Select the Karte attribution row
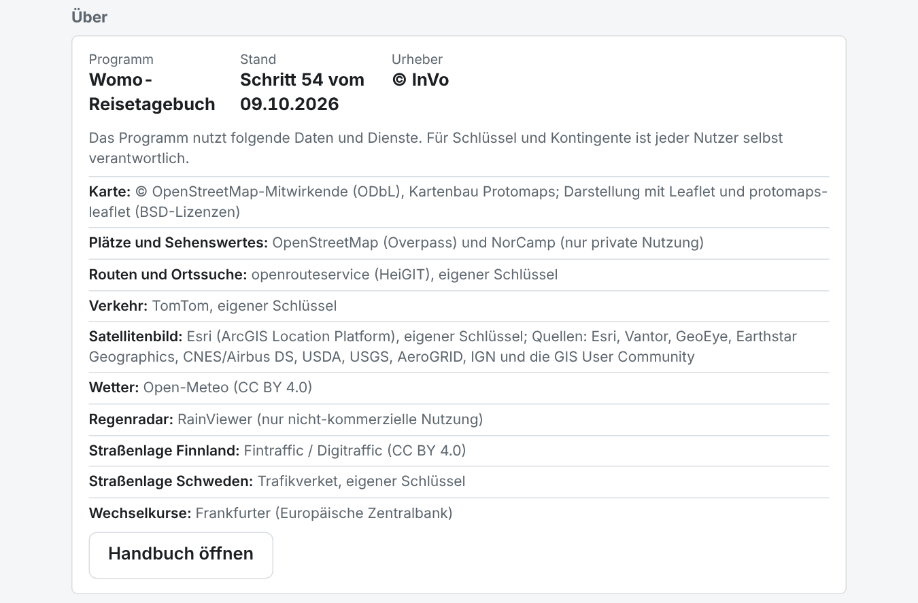Image resolution: width=918 pixels, height=603 pixels. pos(459,202)
